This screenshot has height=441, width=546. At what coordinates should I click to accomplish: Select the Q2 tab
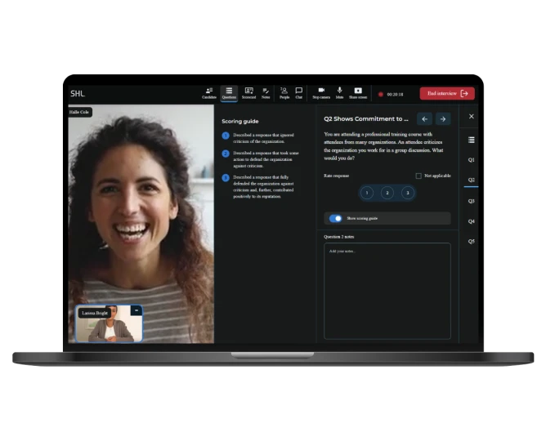(471, 180)
